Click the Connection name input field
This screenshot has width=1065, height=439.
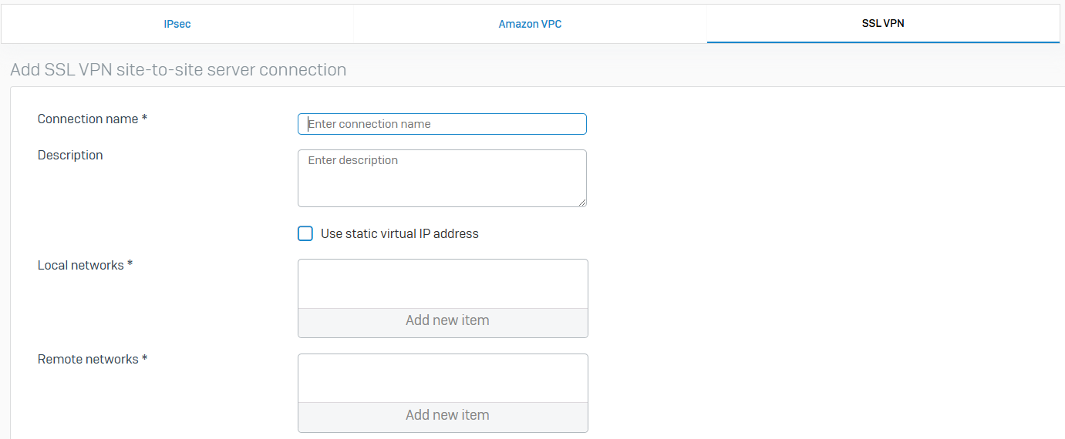(x=442, y=124)
